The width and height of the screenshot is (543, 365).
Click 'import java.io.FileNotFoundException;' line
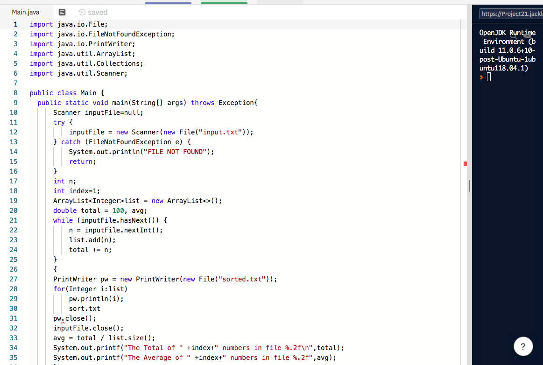(102, 34)
